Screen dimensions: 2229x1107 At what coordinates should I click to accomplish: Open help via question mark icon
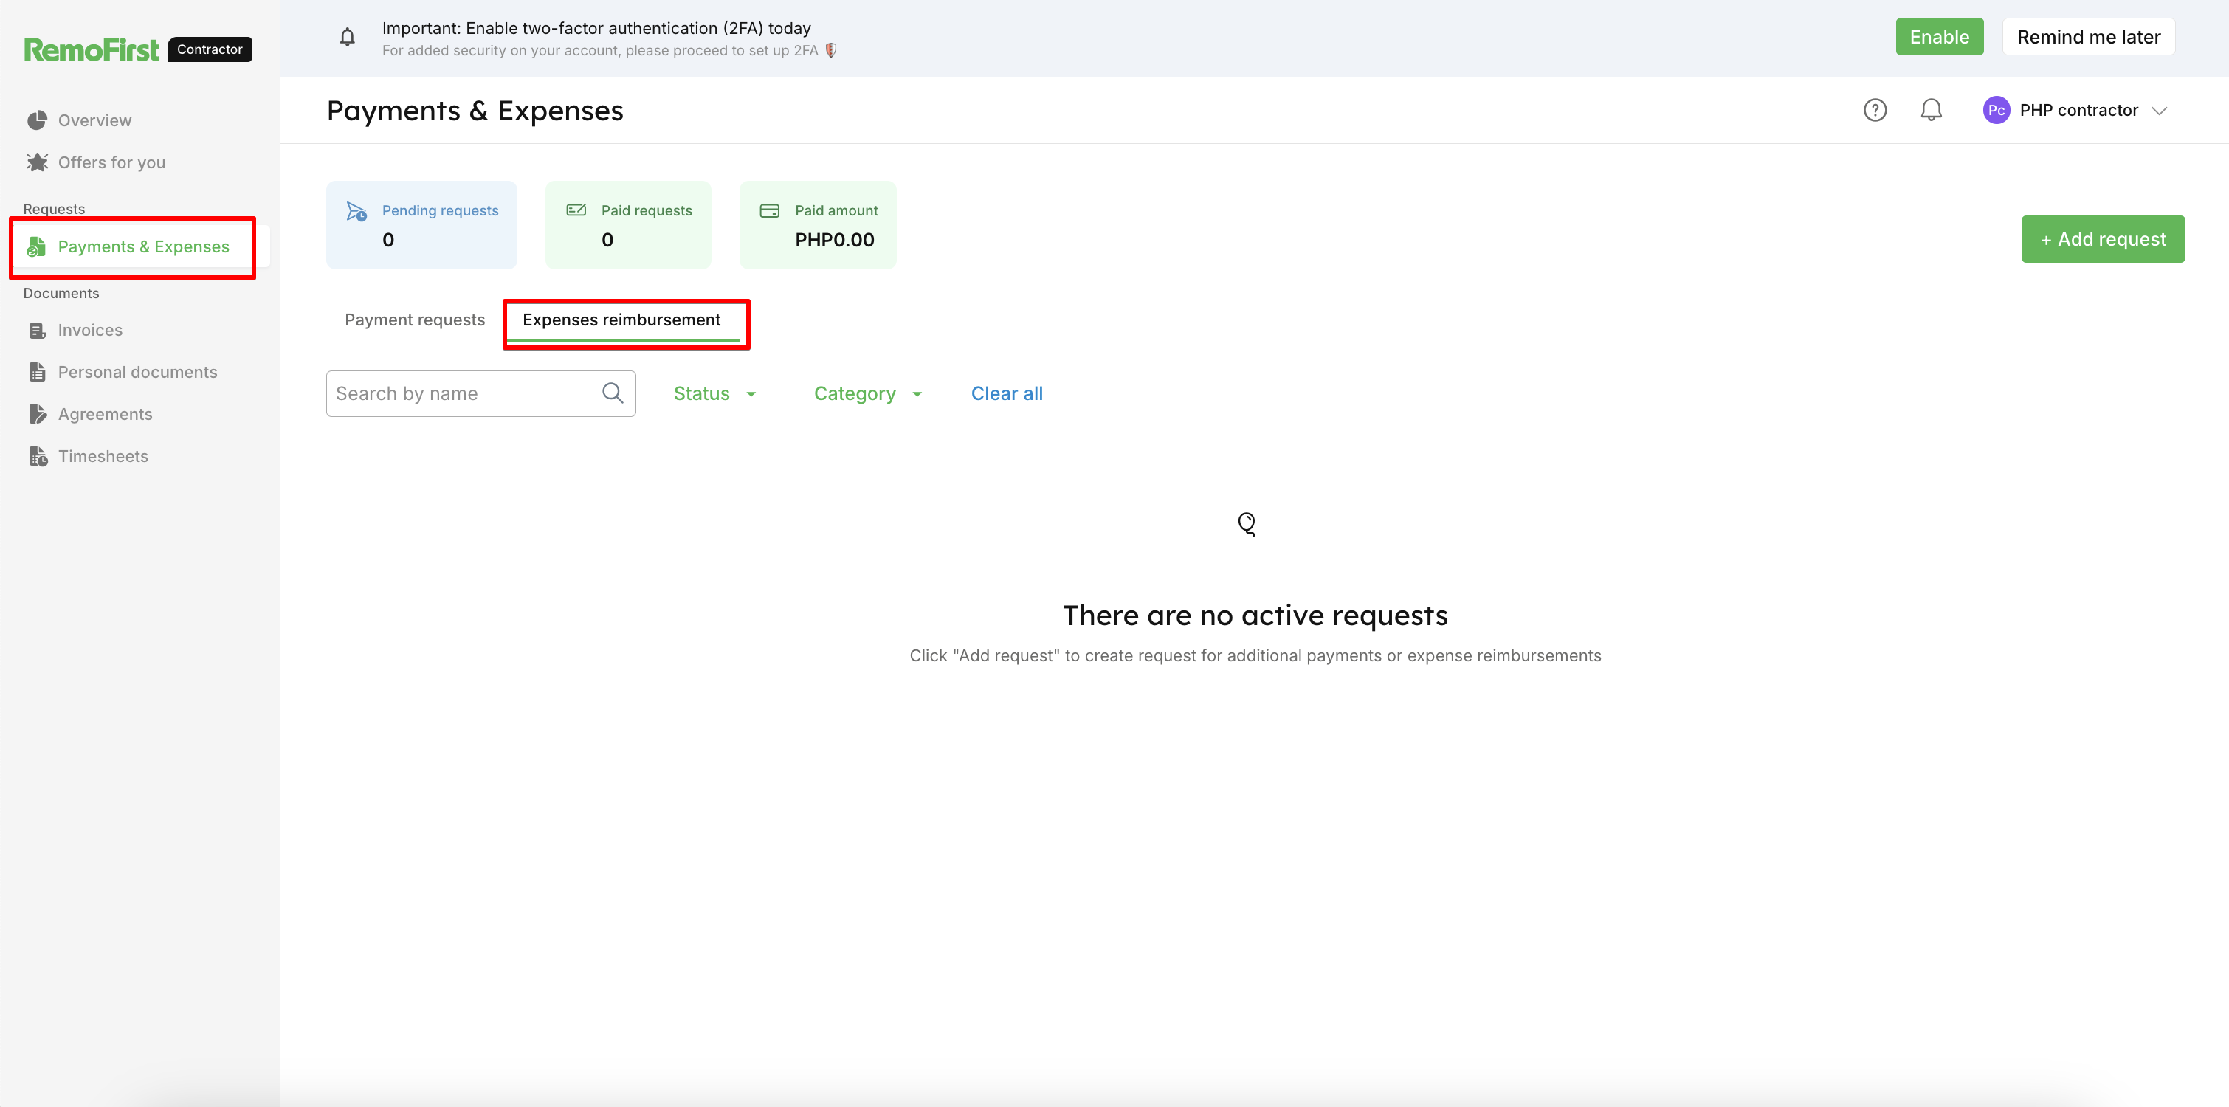(x=1874, y=110)
